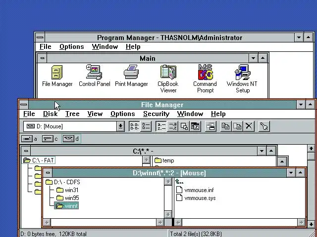Select the vmmouse.sys file
Viewport: 317px width, 237px height.
click(x=196, y=198)
